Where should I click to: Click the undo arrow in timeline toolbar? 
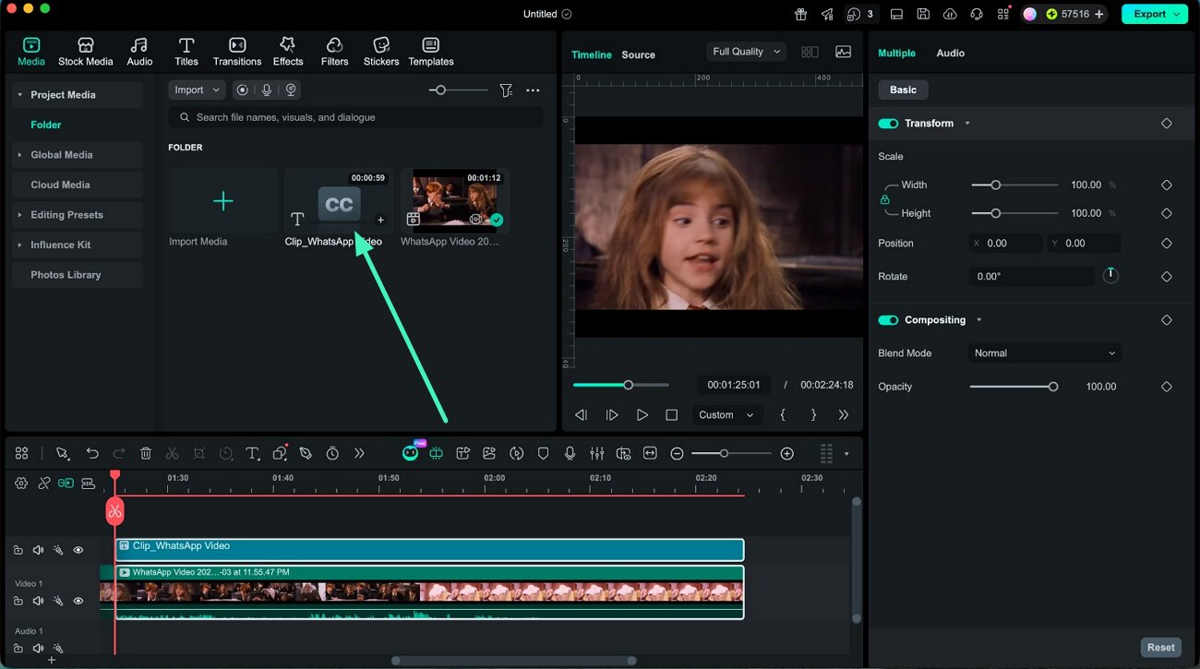[x=92, y=453]
